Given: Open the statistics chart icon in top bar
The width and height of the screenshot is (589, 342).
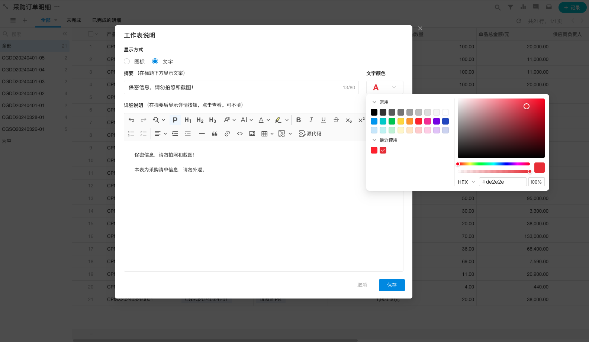Looking at the screenshot, I should 523,7.
